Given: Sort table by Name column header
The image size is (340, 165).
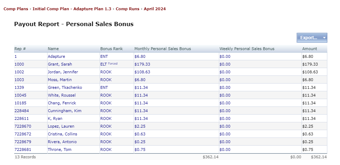Looking at the screenshot, I should point(53,49).
